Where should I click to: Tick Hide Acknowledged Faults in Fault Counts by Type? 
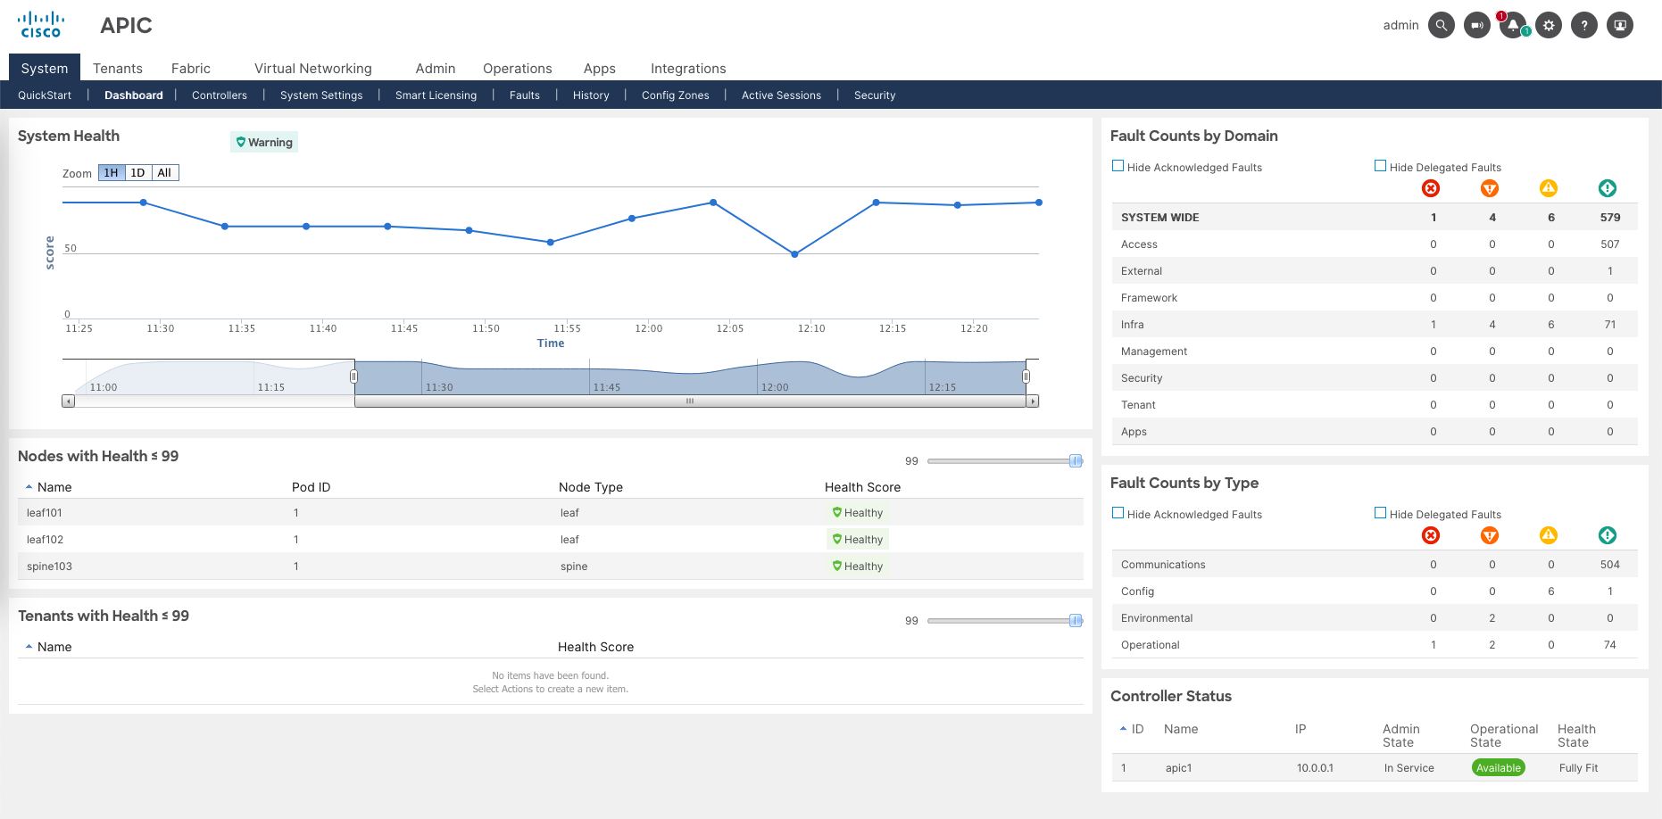(1118, 513)
